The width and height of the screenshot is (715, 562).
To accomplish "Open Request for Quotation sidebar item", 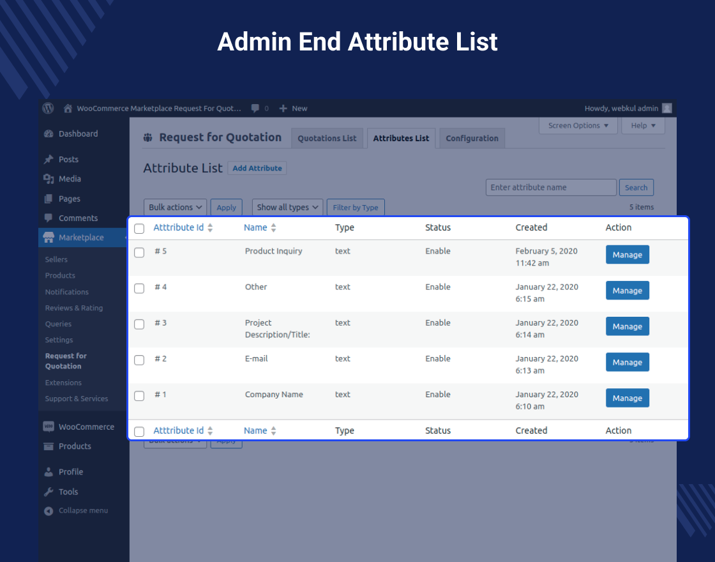I will (x=66, y=361).
